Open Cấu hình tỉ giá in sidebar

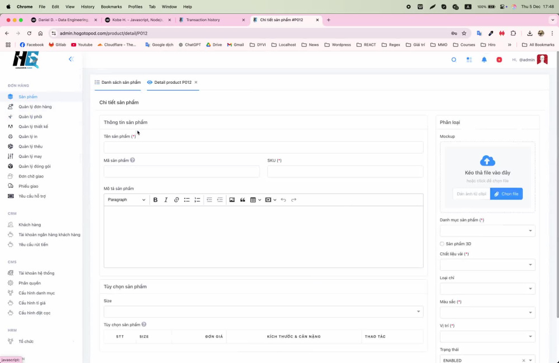32,303
